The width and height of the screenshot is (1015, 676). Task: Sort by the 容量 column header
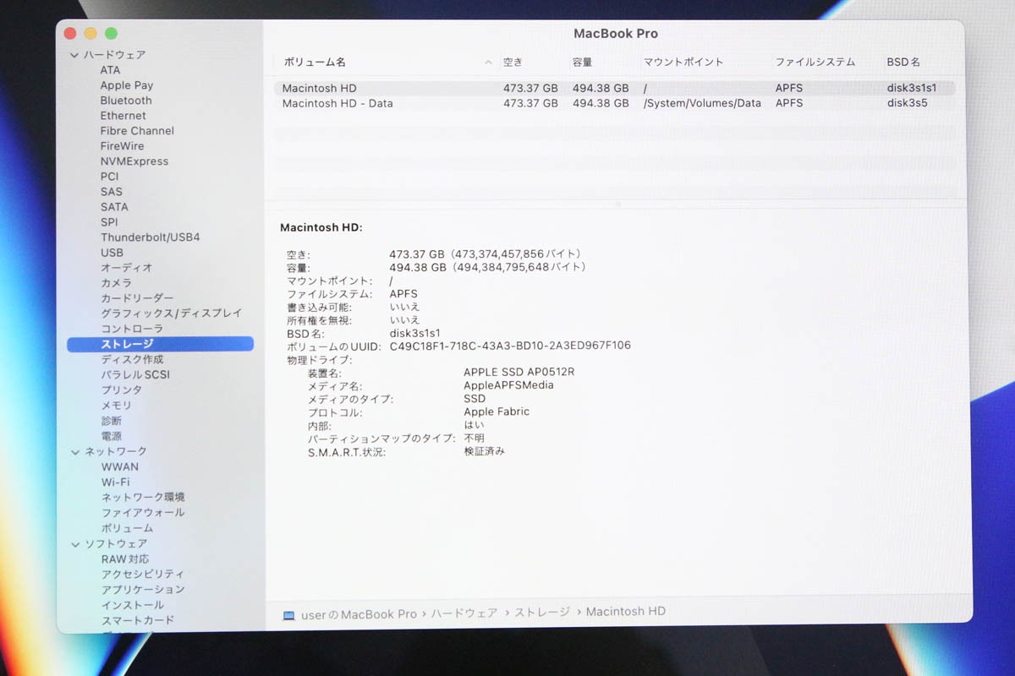(x=583, y=63)
